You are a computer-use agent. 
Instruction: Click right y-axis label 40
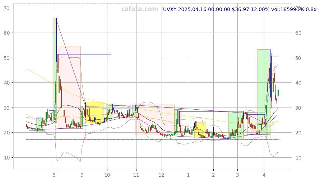298,83
